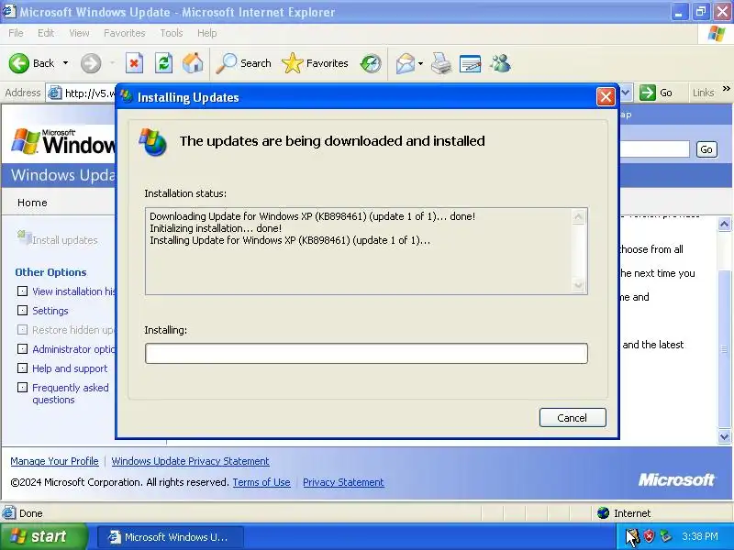The image size is (734, 550).
Task: Click the red security shield tray icon
Action: pos(649,536)
